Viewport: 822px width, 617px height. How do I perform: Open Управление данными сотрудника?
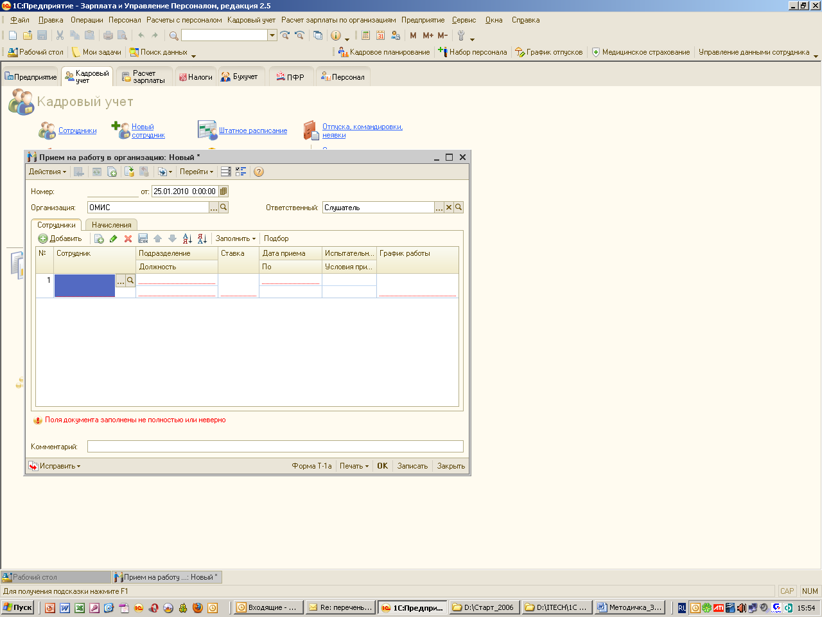tap(754, 52)
